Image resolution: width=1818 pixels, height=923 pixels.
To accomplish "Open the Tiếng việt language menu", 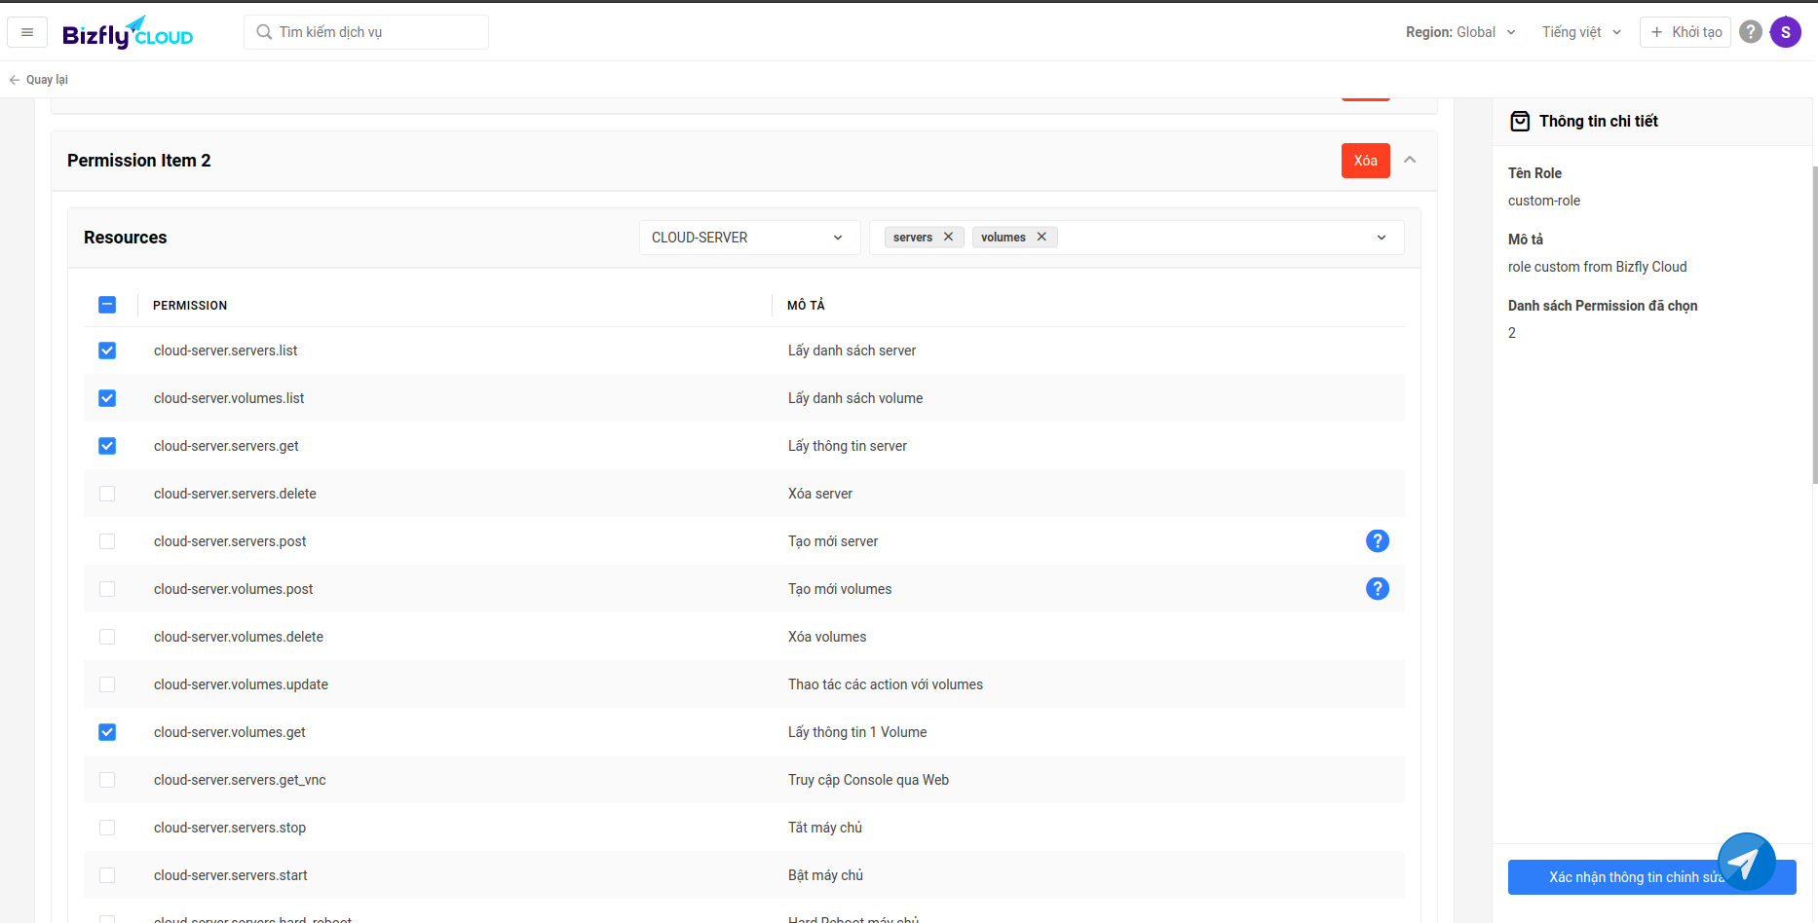I will click(1581, 32).
